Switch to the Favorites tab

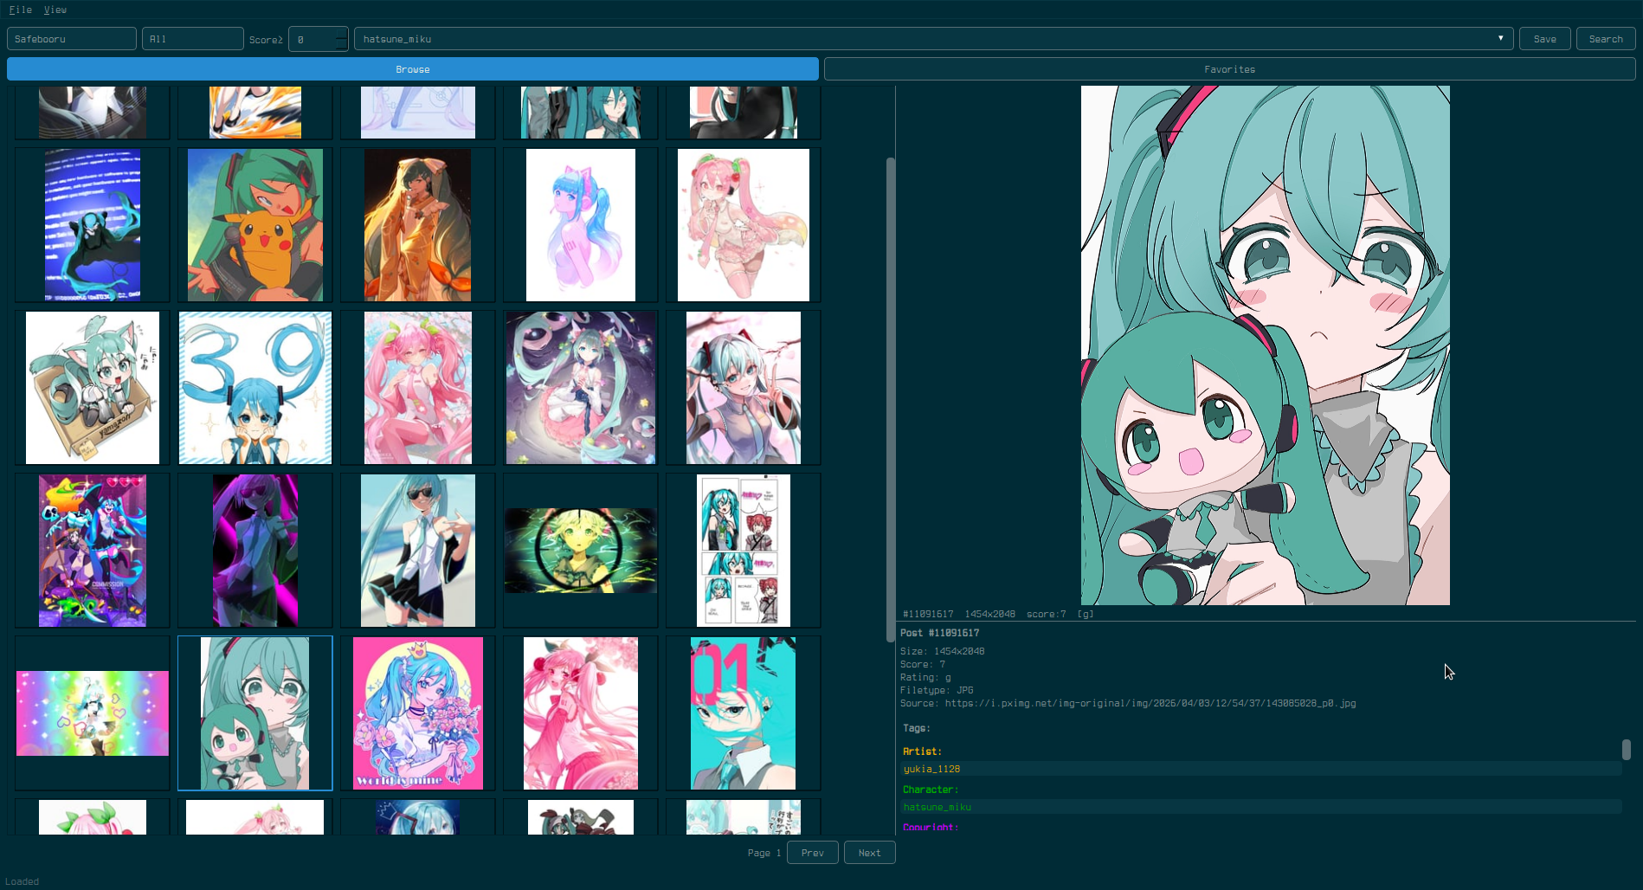[x=1229, y=68]
